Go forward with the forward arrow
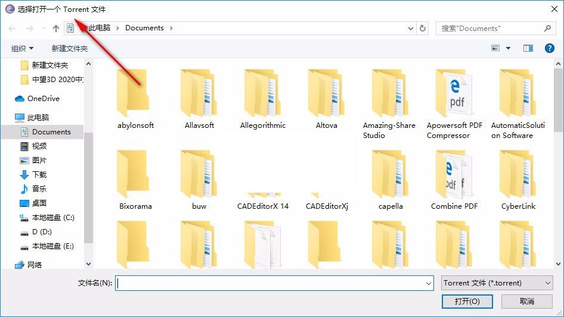The width and height of the screenshot is (564, 317). (29, 29)
